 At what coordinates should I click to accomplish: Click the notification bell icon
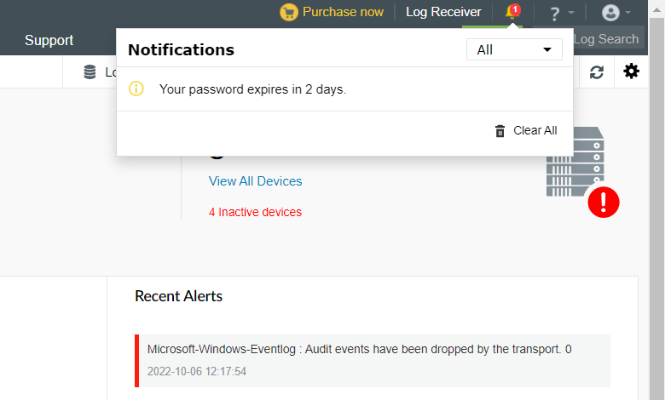point(512,12)
